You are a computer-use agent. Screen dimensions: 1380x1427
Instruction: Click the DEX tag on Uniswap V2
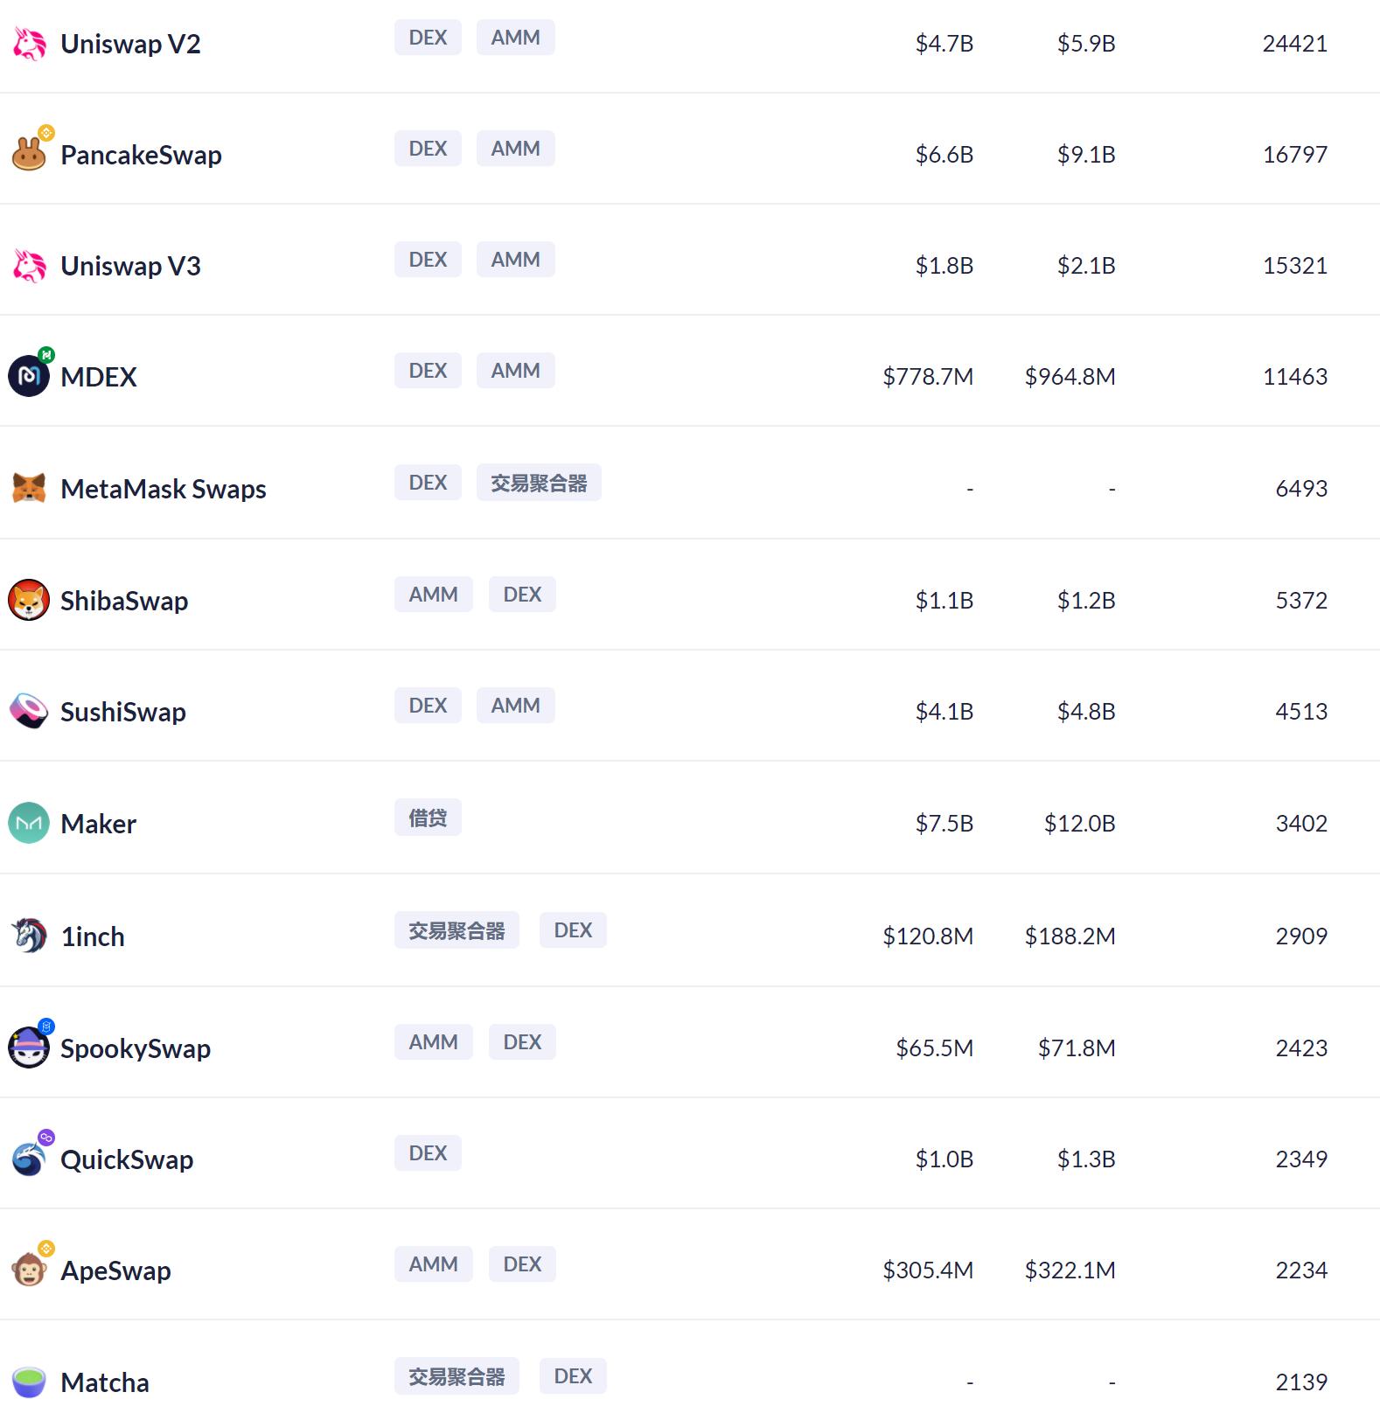(x=428, y=38)
